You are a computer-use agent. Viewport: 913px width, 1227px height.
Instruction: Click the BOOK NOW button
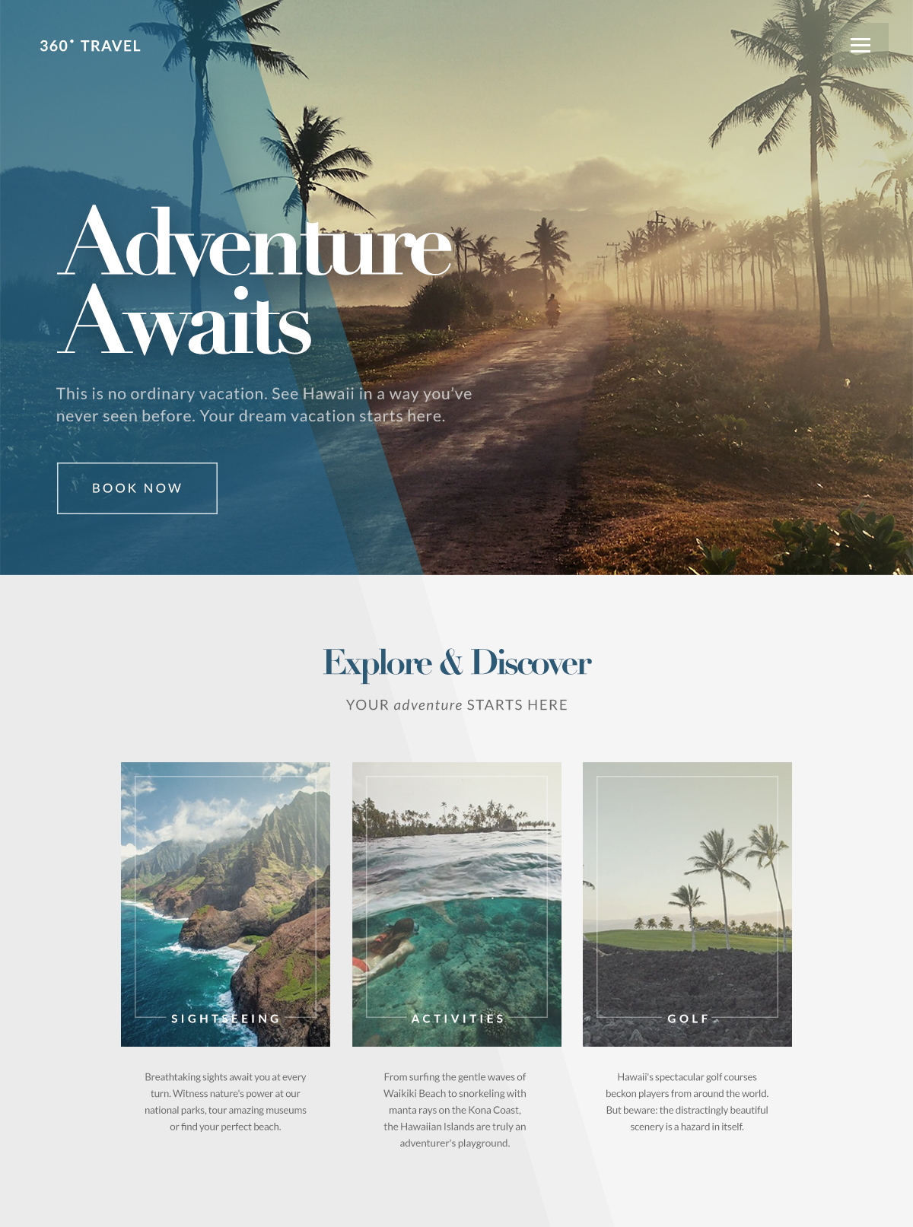(x=137, y=488)
